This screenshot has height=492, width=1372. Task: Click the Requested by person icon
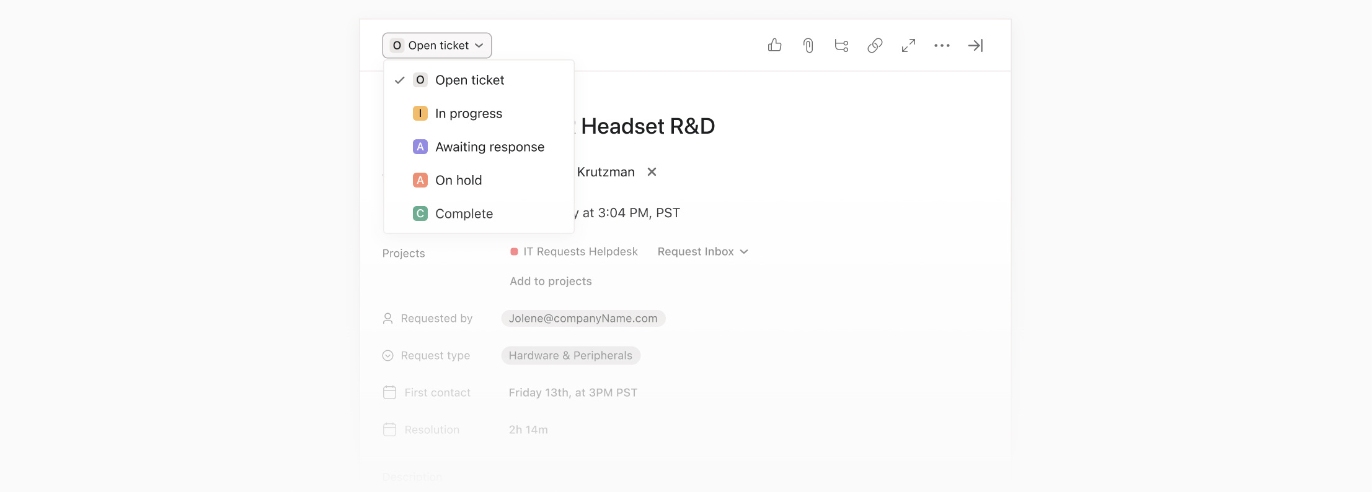pyautogui.click(x=387, y=318)
